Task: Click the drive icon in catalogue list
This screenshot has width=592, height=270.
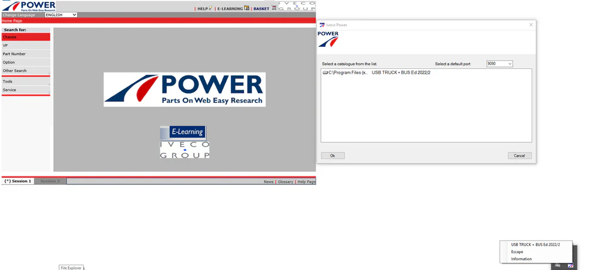Action: [325, 72]
